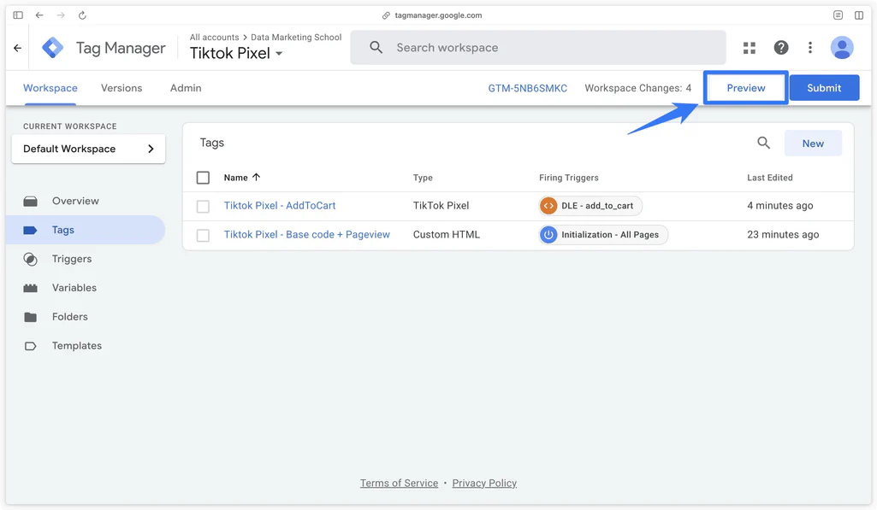Switch to the Versions tab
The image size is (877, 510).
tap(121, 88)
